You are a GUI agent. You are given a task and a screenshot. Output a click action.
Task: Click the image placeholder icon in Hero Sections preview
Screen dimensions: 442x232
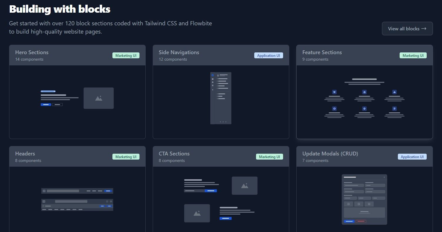click(x=99, y=98)
